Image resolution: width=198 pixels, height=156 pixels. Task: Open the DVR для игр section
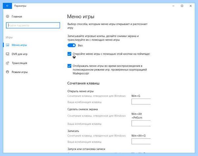point(19,54)
